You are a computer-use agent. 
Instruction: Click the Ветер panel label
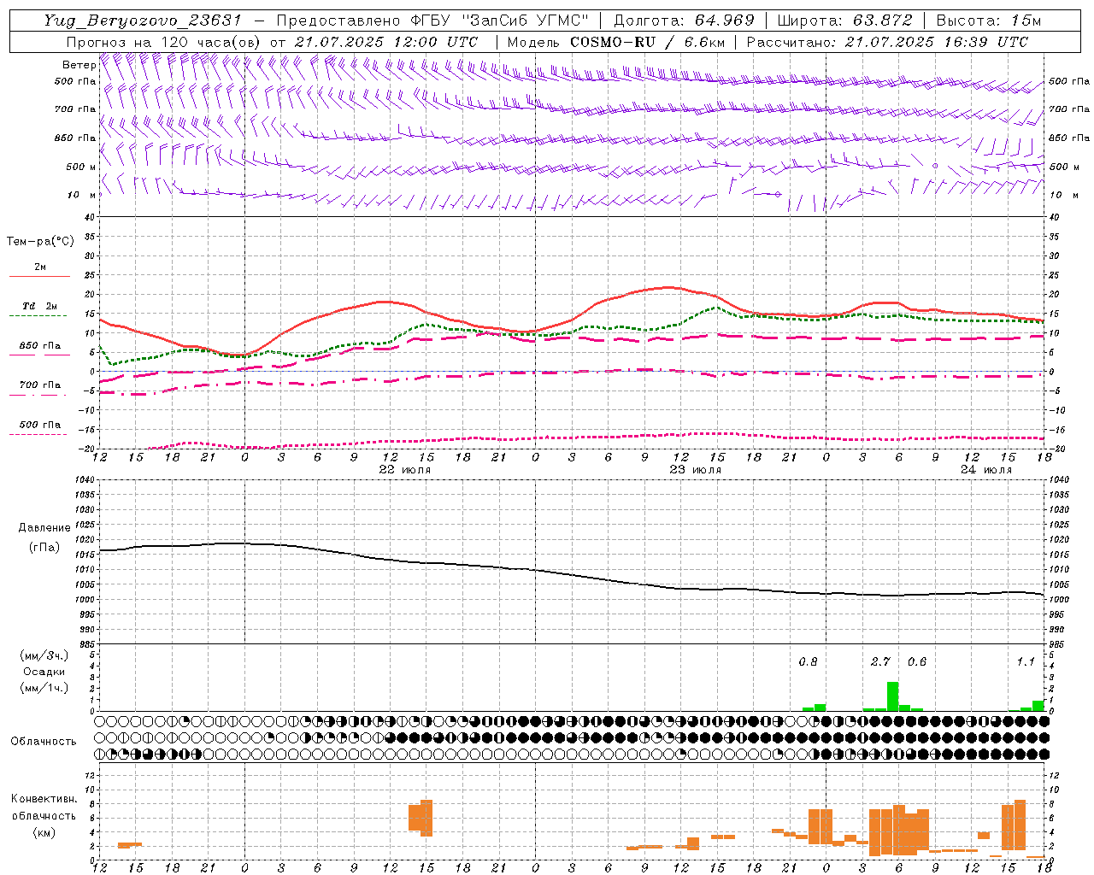click(79, 65)
